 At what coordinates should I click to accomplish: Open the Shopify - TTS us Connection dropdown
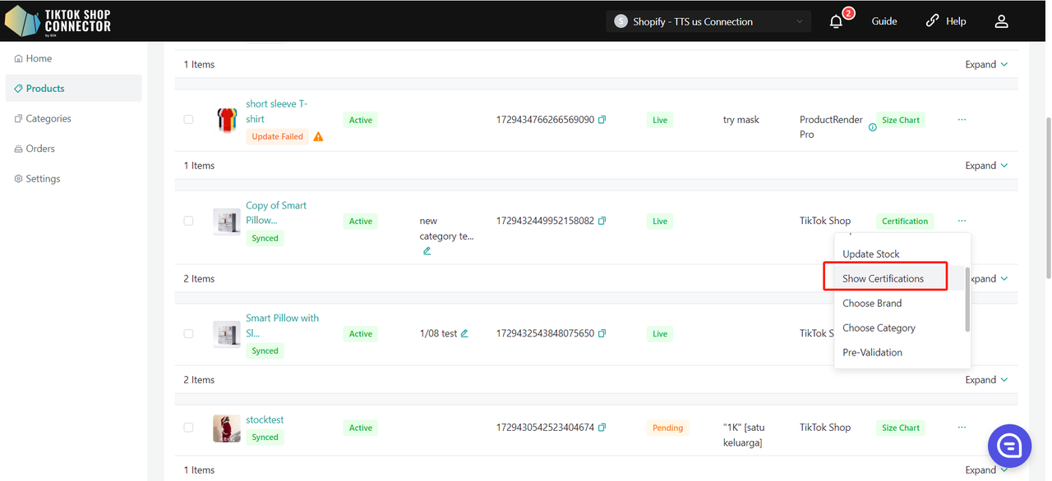pos(708,21)
